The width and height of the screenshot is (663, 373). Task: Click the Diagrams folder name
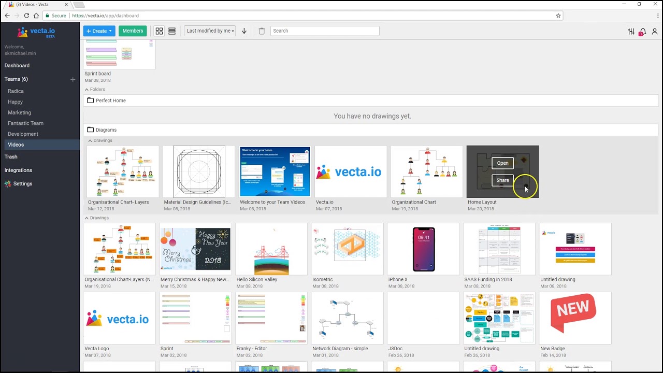[x=106, y=130]
